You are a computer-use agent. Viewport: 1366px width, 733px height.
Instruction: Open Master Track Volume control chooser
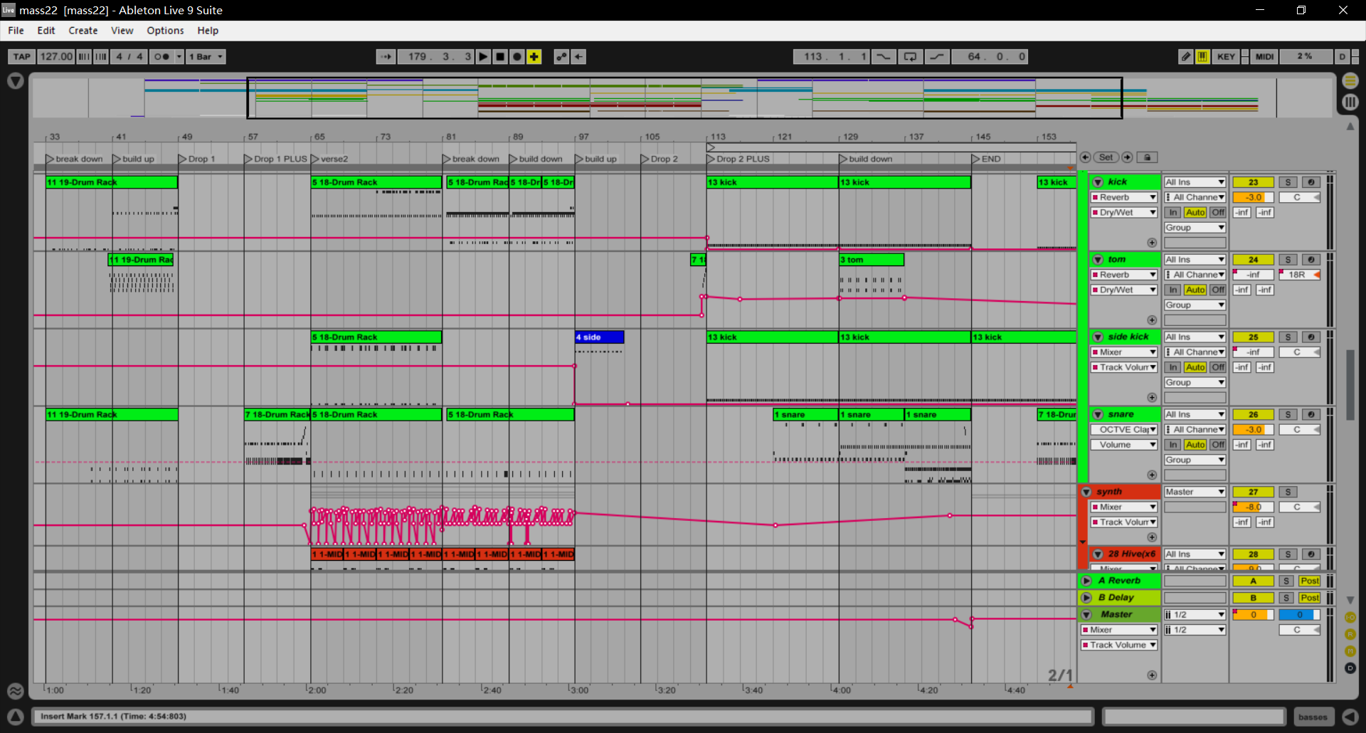(1119, 645)
